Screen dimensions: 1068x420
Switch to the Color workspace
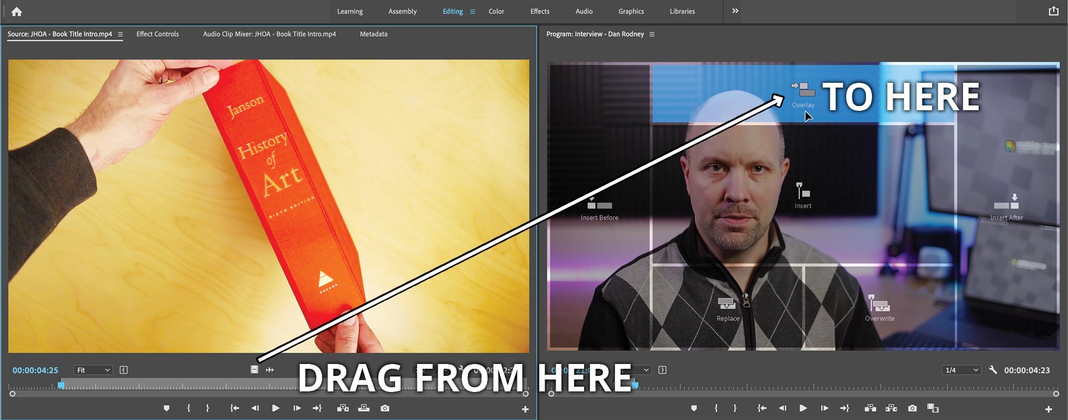tap(496, 11)
